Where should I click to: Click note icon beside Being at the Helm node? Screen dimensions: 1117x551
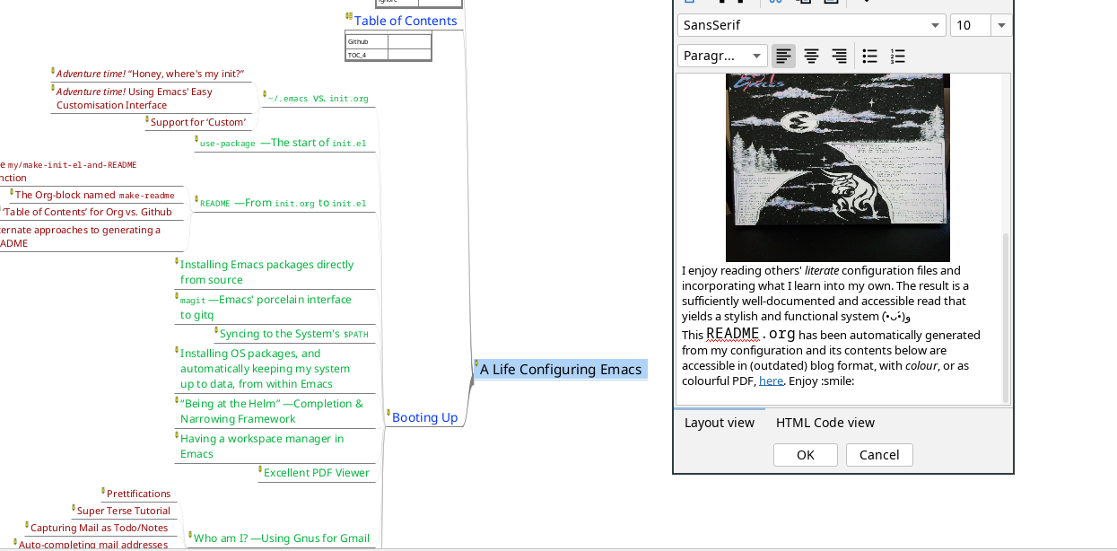tap(177, 400)
